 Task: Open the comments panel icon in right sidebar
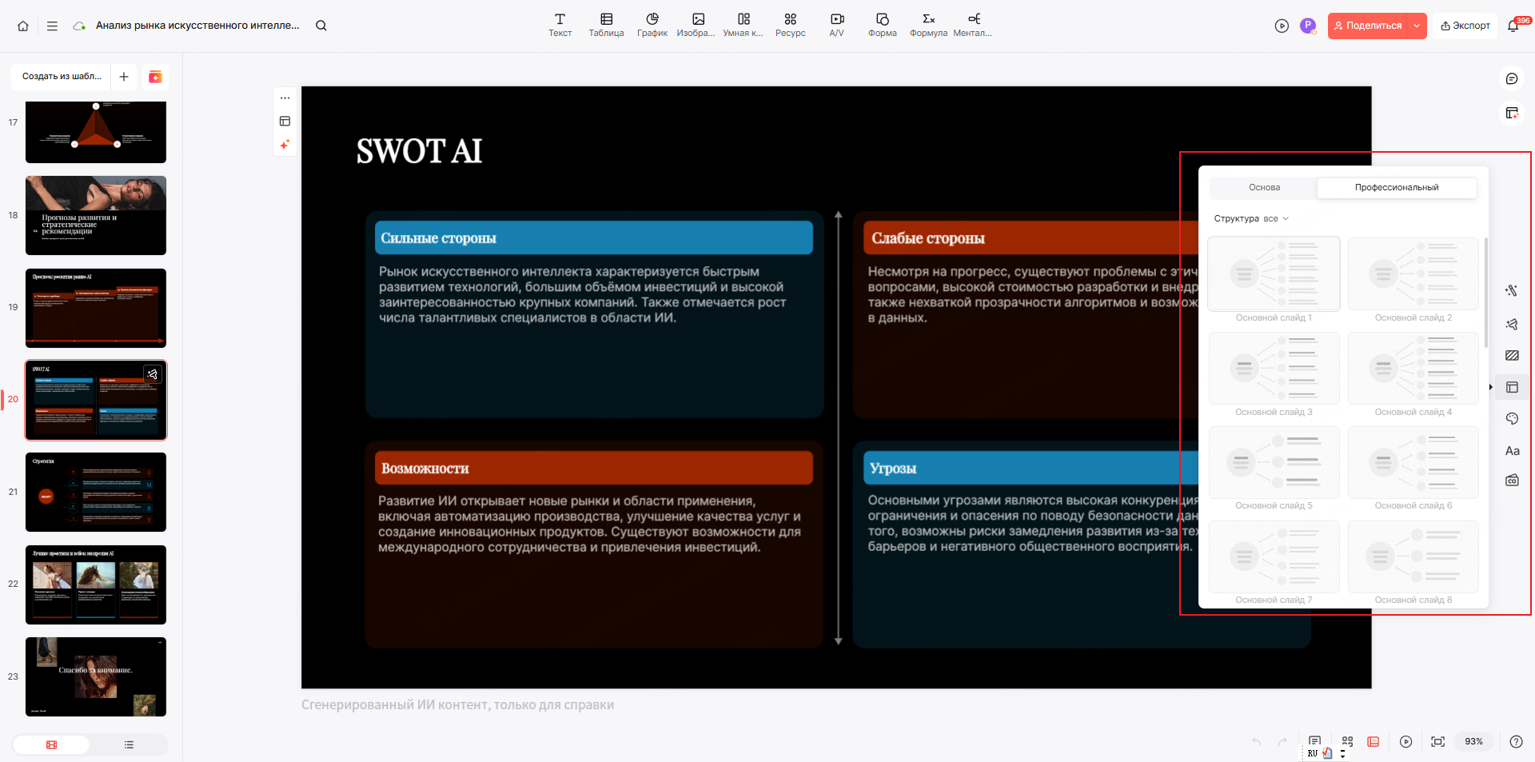click(1511, 78)
